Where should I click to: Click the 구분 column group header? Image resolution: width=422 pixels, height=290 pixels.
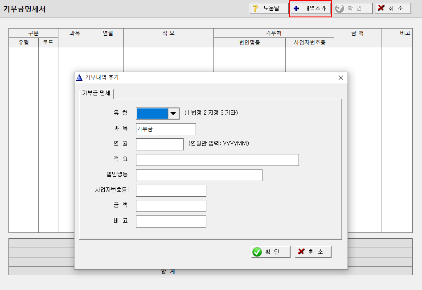(x=33, y=33)
